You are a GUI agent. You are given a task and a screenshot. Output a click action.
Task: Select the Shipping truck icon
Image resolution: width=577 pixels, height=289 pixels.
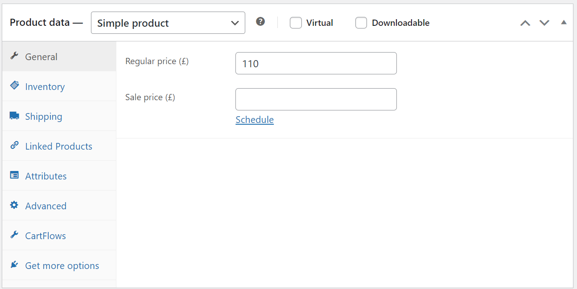14,116
